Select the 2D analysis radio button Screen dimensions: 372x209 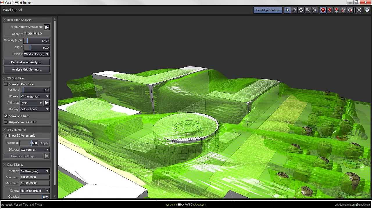pos(25,34)
